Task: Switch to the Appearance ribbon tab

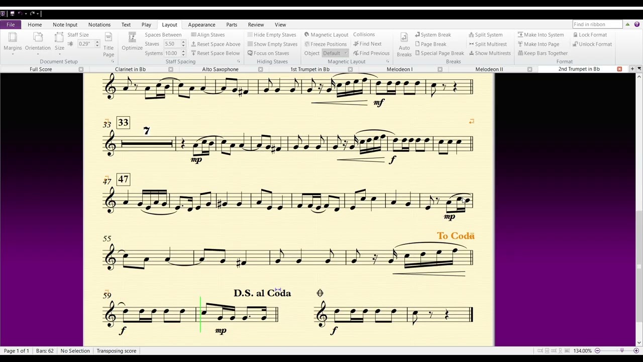Action: point(201,25)
